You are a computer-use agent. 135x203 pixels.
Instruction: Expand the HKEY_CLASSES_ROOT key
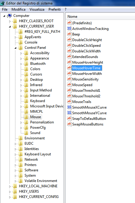(10, 21)
